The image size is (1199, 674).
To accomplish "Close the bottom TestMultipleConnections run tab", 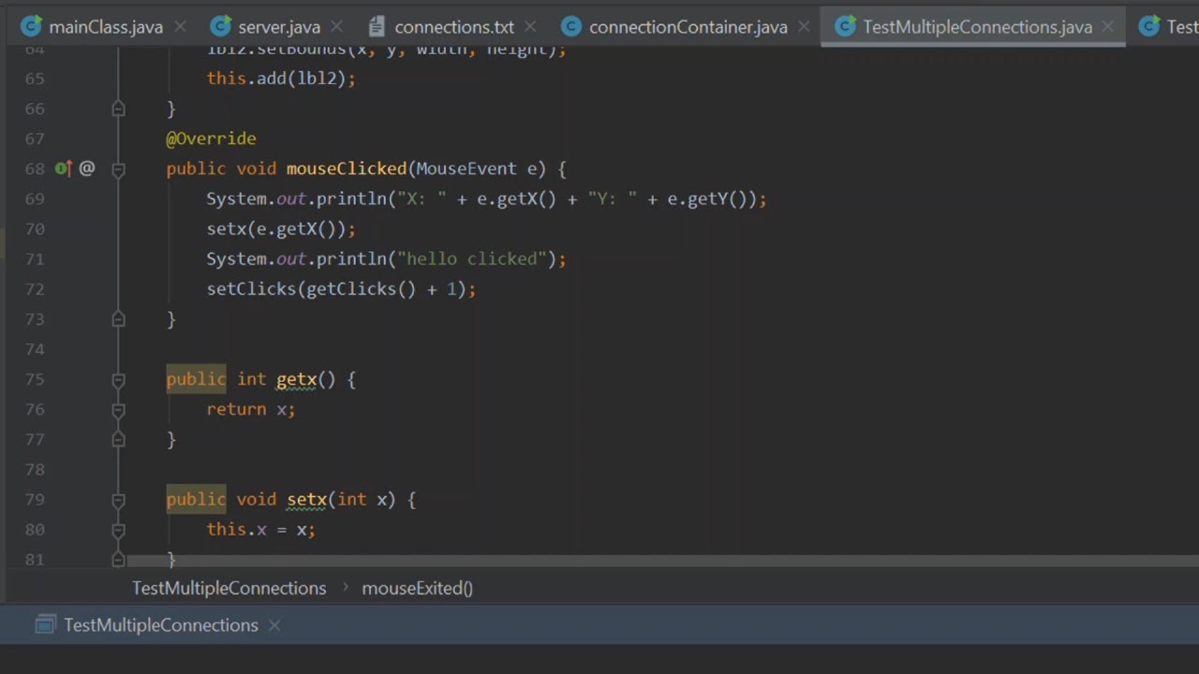I will click(274, 624).
